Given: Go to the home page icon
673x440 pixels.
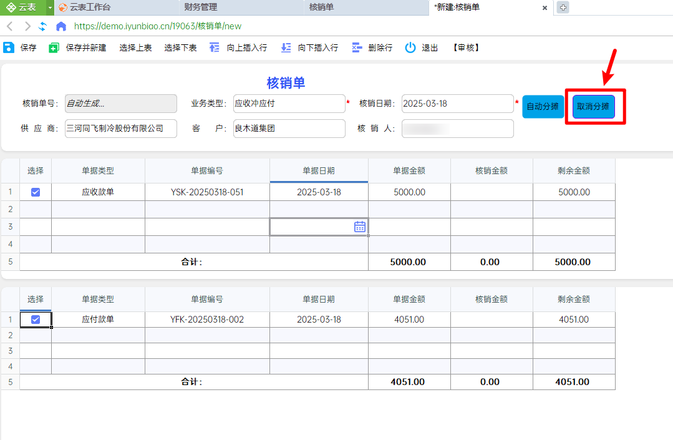Looking at the screenshot, I should pyautogui.click(x=61, y=26).
